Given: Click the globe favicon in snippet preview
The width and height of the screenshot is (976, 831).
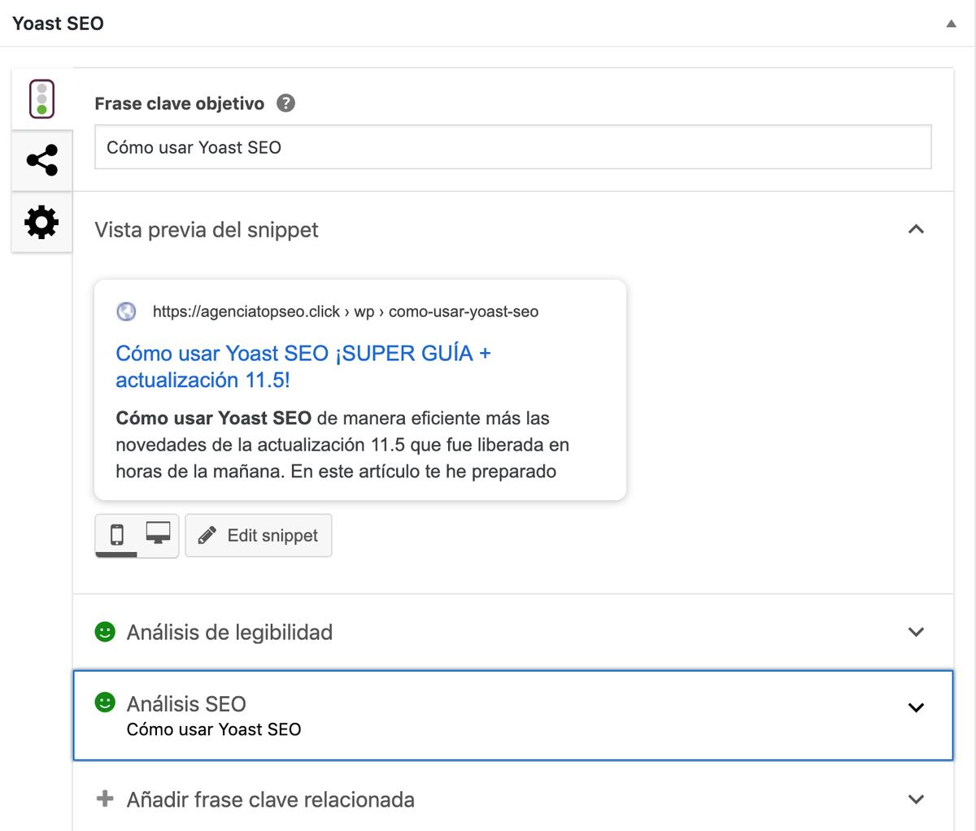Looking at the screenshot, I should tap(126, 311).
